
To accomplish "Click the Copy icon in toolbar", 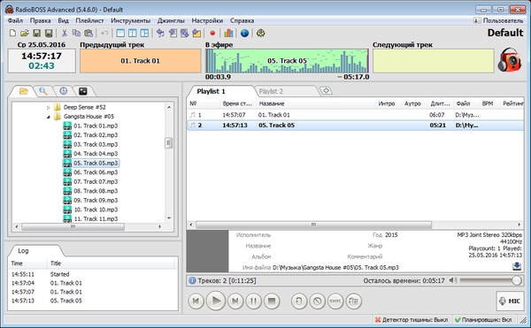I will [x=76, y=33].
